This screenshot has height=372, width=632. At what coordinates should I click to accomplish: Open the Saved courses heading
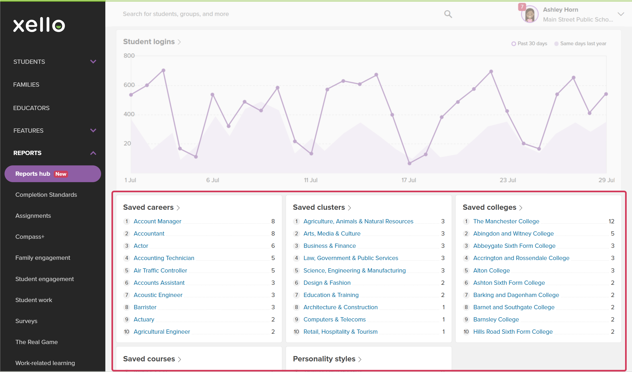pos(149,359)
